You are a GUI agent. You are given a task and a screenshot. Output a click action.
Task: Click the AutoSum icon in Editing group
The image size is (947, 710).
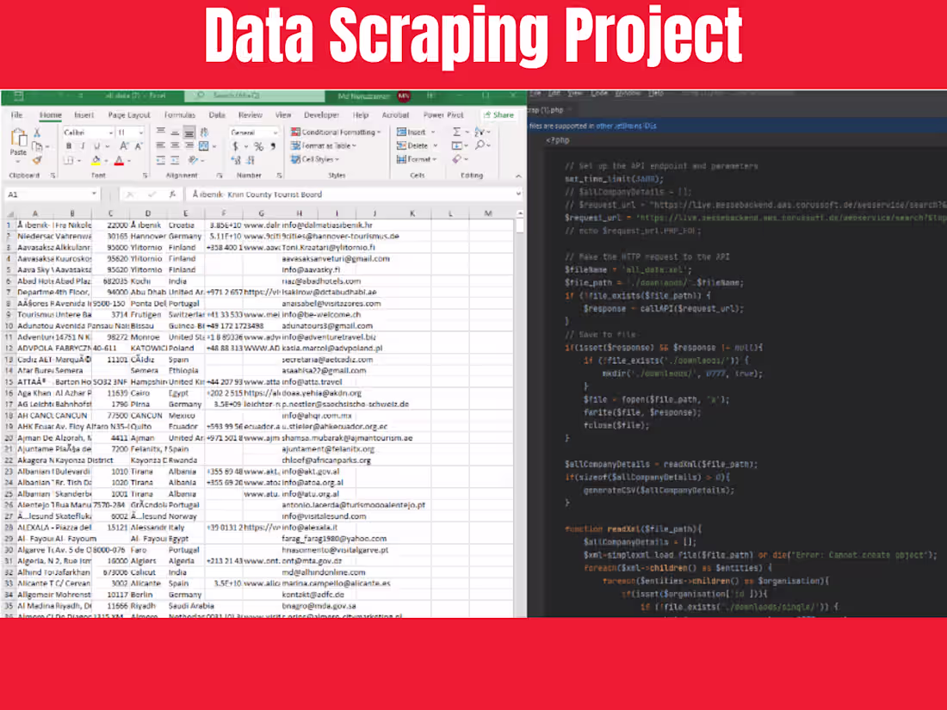(457, 132)
